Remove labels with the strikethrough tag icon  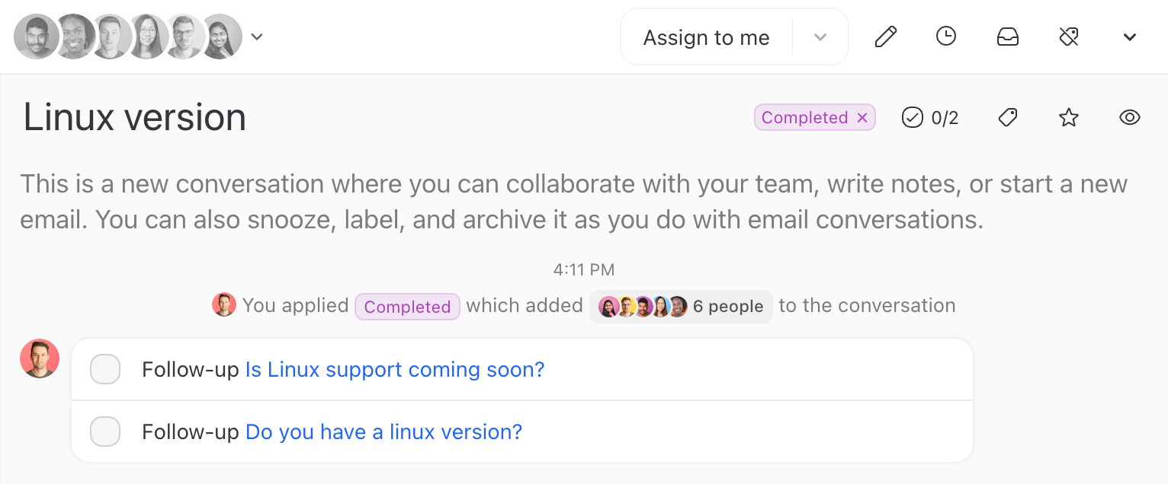[x=1068, y=36]
